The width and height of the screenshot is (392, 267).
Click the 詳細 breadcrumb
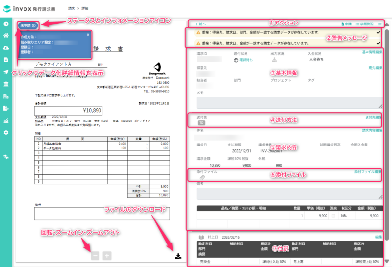click(x=85, y=8)
